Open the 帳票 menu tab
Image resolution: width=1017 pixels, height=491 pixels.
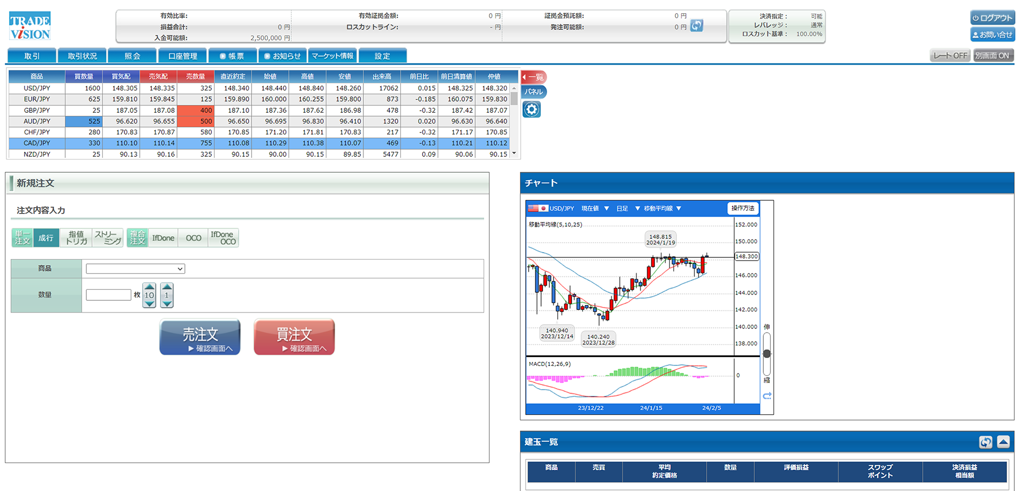(x=233, y=56)
